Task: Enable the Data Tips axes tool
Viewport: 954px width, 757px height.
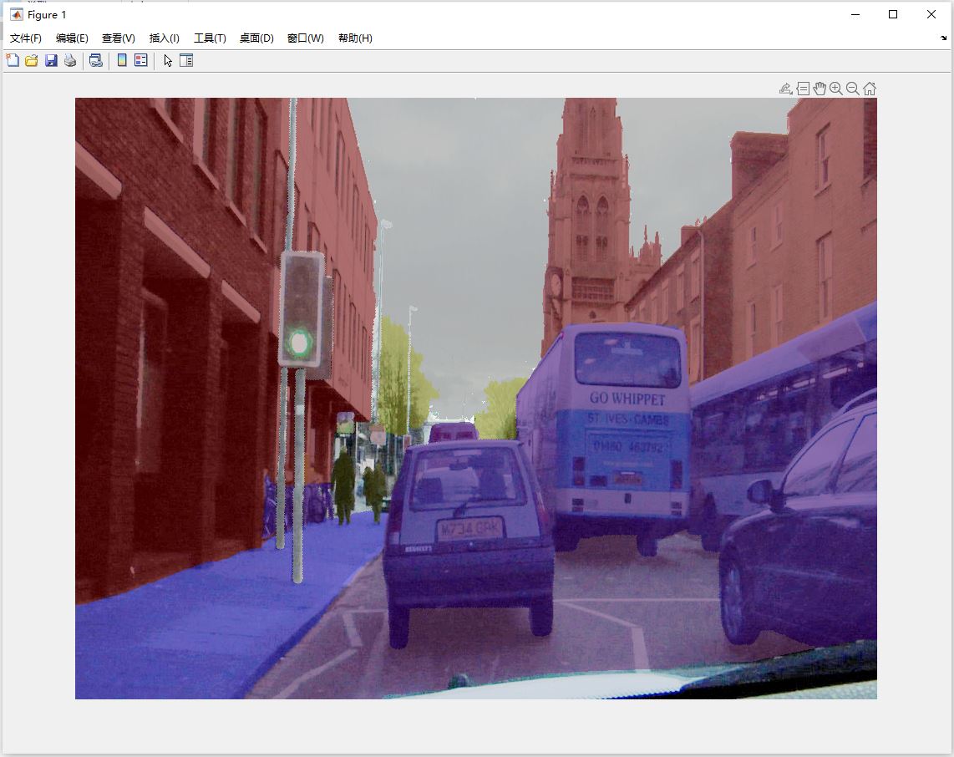Action: coord(803,89)
